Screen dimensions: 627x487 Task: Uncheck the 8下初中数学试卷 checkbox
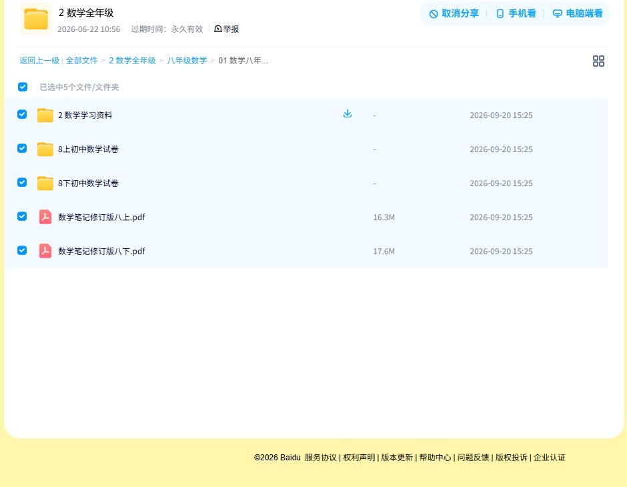point(22,182)
